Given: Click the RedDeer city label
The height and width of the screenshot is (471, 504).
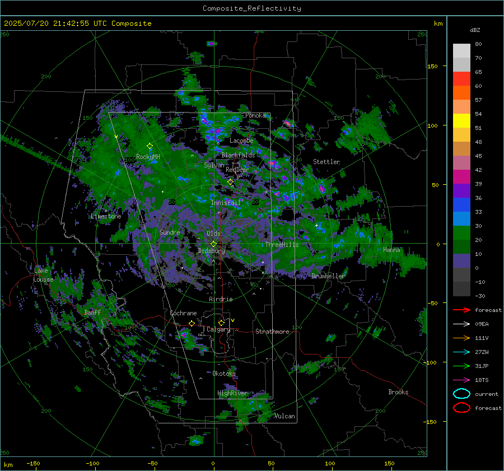Looking at the screenshot, I should coord(237,170).
